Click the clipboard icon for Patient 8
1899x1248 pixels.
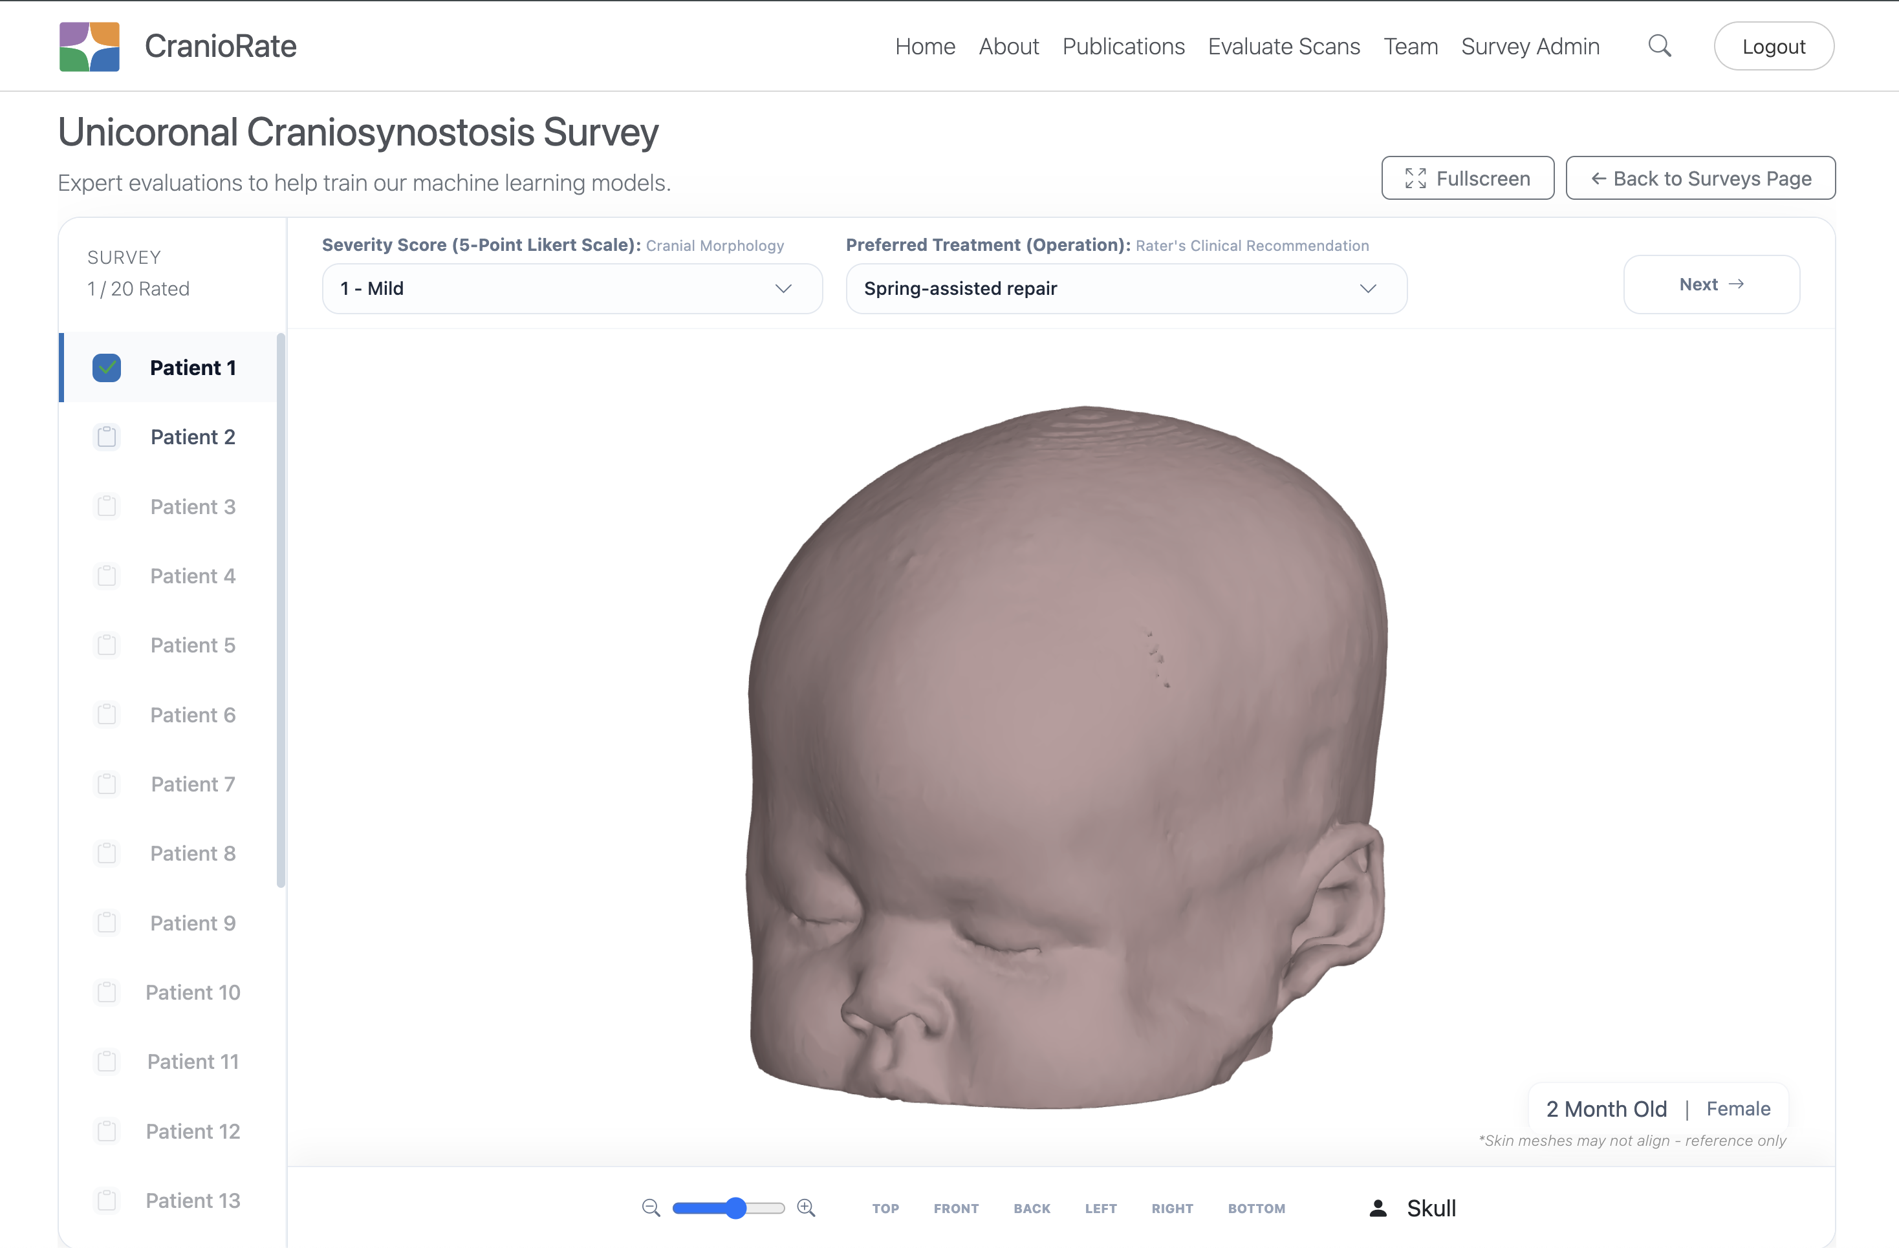click(x=107, y=854)
